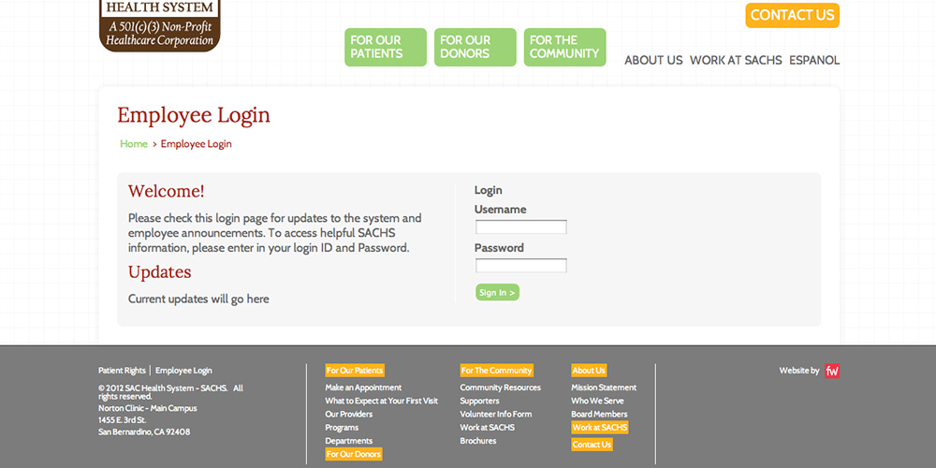The width and height of the screenshot is (936, 468).
Task: Open the fw website credit icon
Action: pos(832,371)
